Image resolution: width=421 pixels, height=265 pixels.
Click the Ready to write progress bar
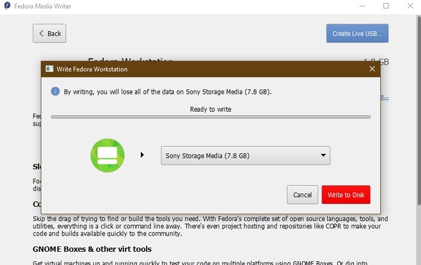[x=210, y=117]
